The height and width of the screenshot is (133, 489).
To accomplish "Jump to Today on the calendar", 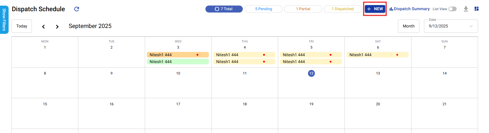I will 22,26.
